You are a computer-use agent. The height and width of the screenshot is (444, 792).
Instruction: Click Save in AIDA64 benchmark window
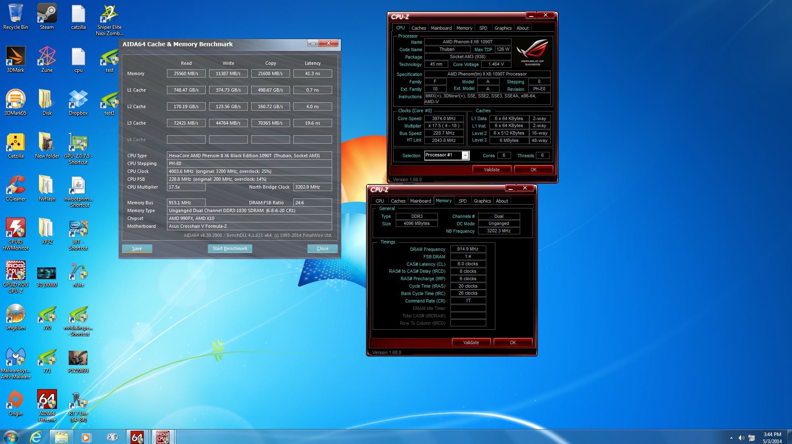coord(137,248)
